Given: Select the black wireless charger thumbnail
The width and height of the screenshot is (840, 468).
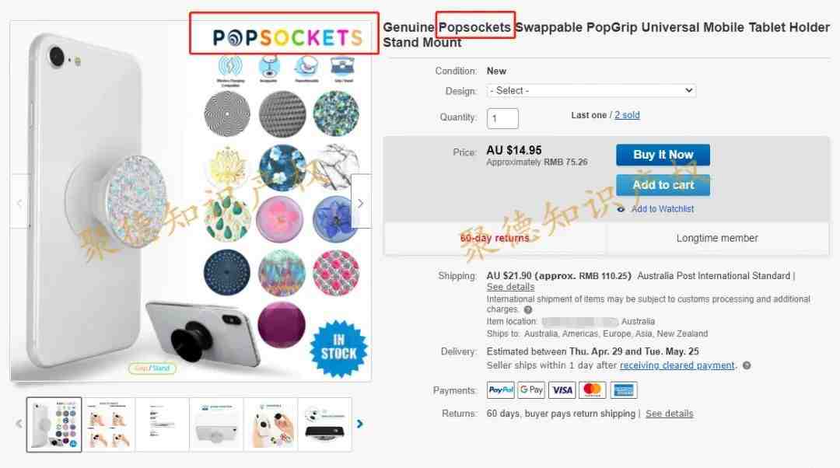Looking at the screenshot, I should [x=325, y=424].
